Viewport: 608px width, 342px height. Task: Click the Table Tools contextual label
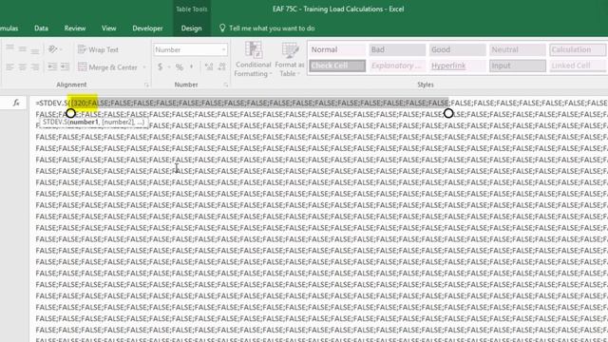click(192, 9)
